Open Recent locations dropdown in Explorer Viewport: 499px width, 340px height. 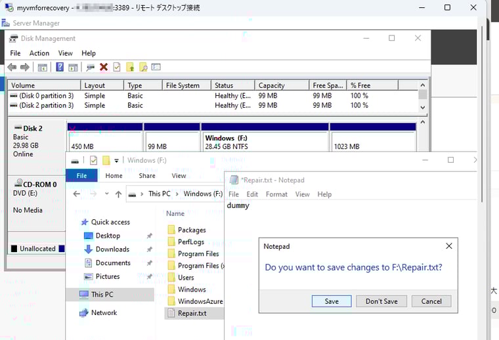pos(106,194)
